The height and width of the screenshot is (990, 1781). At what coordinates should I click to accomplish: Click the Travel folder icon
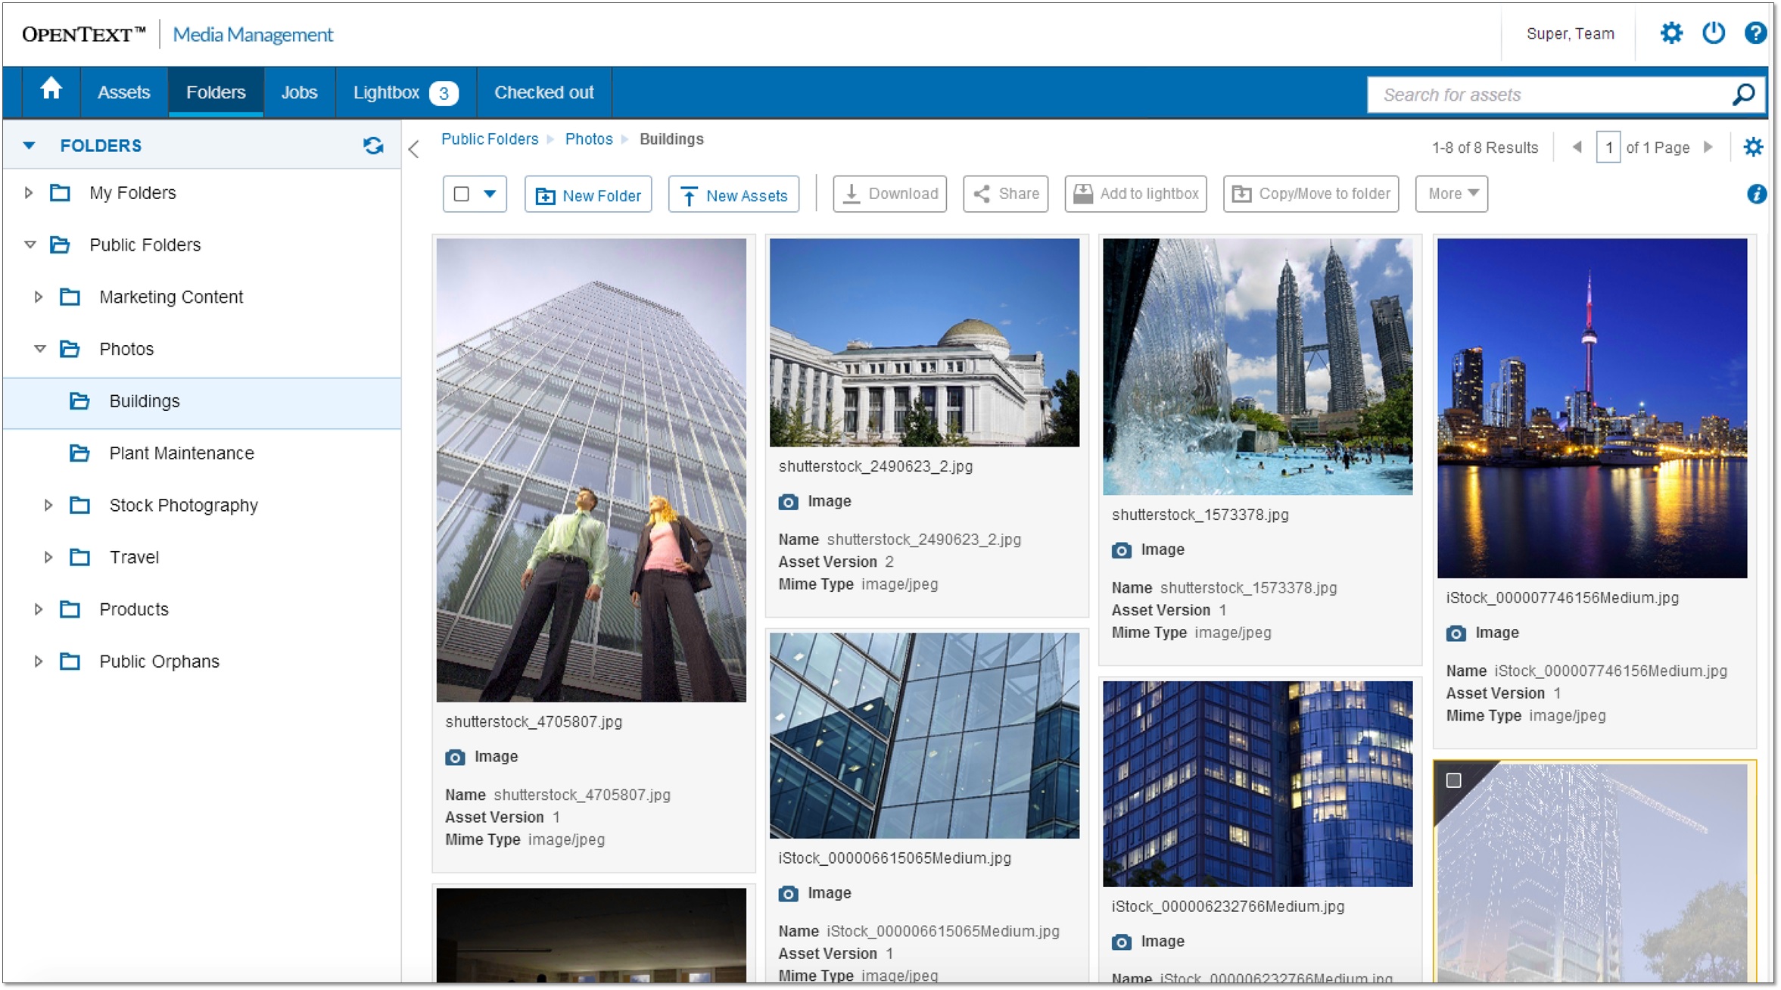(x=79, y=557)
